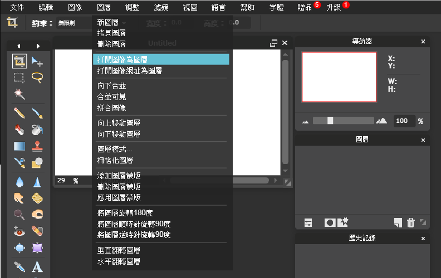Open the 約束 constraint dropdown
This screenshot has width=441, height=278.
pos(75,23)
